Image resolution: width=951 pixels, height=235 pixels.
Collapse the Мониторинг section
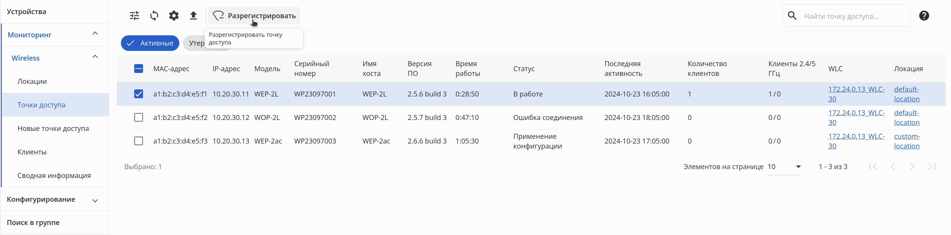pyautogui.click(x=95, y=34)
